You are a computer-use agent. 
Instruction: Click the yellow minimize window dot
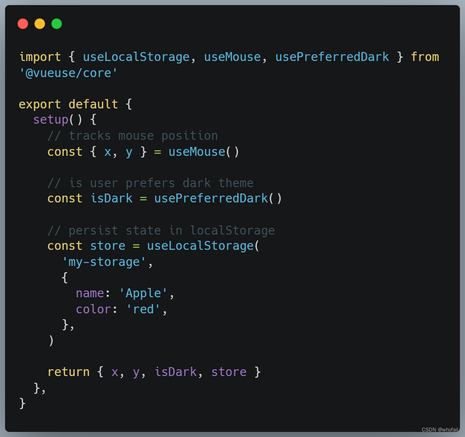click(x=40, y=24)
